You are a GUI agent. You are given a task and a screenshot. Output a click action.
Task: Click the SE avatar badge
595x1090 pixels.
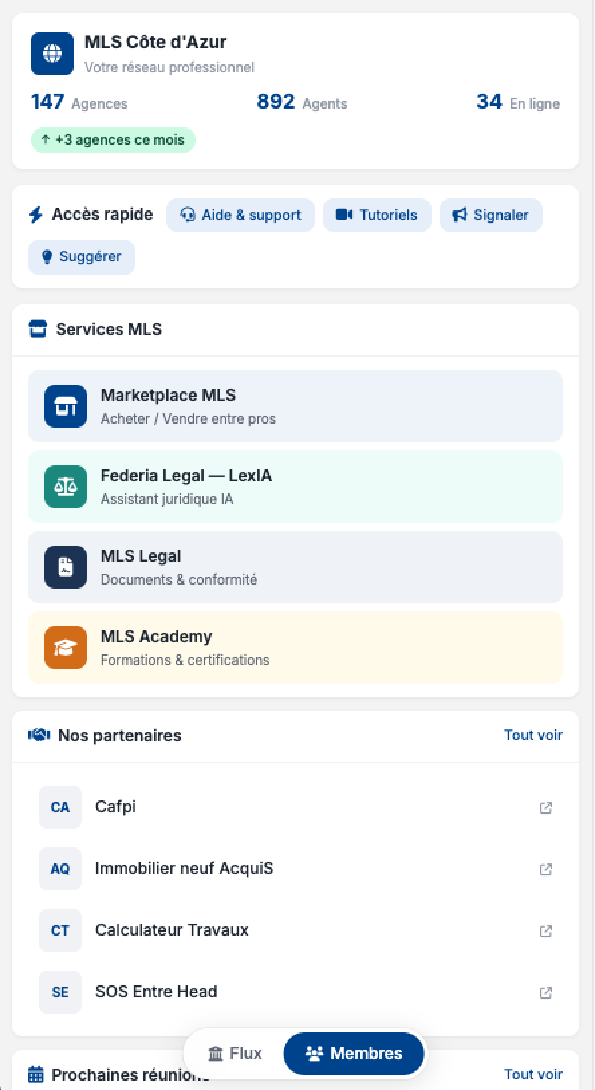(60, 992)
